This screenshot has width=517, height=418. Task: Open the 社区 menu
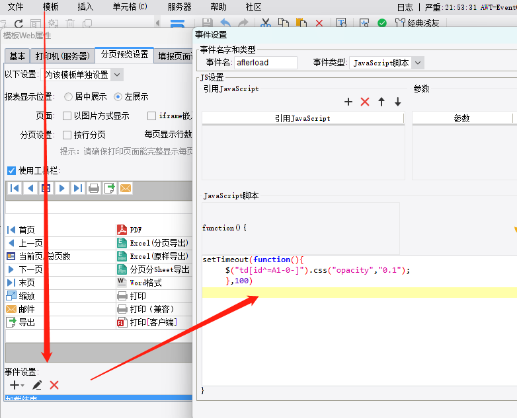click(x=254, y=7)
